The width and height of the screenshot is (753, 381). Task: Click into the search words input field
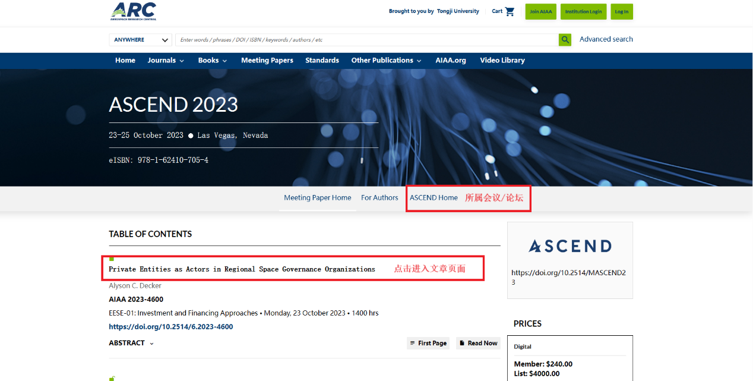click(x=367, y=40)
